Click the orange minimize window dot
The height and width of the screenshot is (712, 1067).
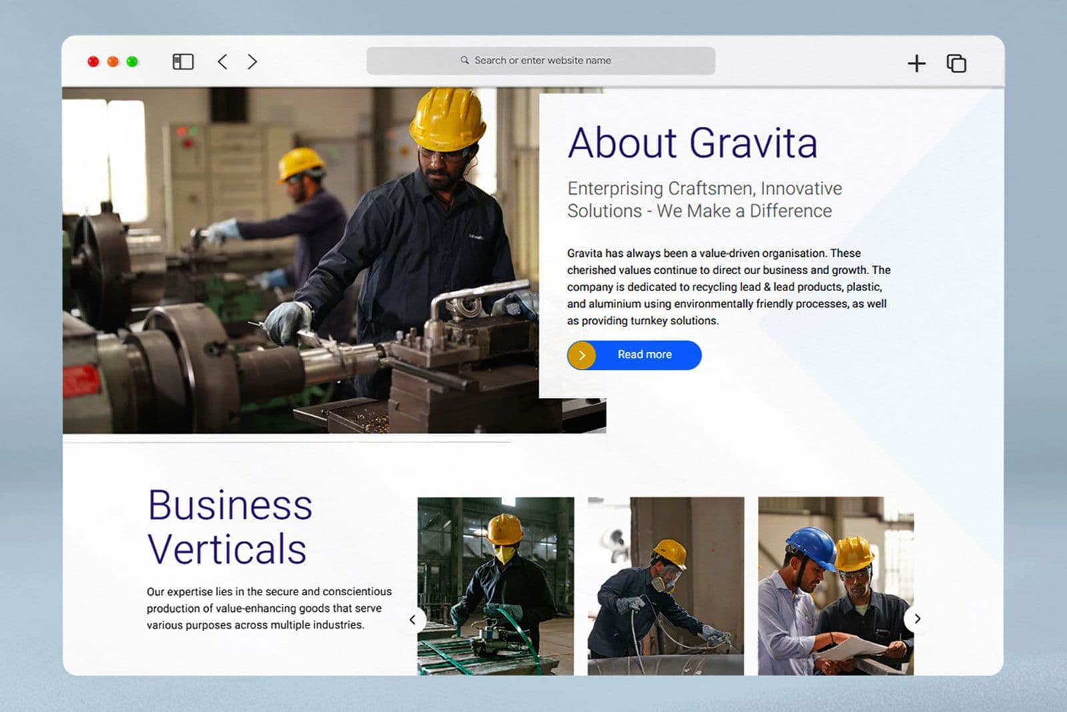tap(113, 61)
